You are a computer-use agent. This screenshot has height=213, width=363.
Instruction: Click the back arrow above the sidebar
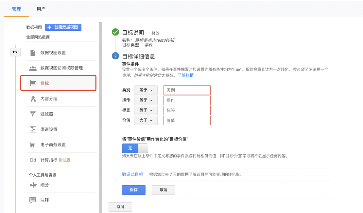coord(15,52)
